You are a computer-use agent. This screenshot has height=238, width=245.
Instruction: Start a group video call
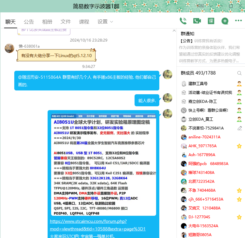pos(197,21)
